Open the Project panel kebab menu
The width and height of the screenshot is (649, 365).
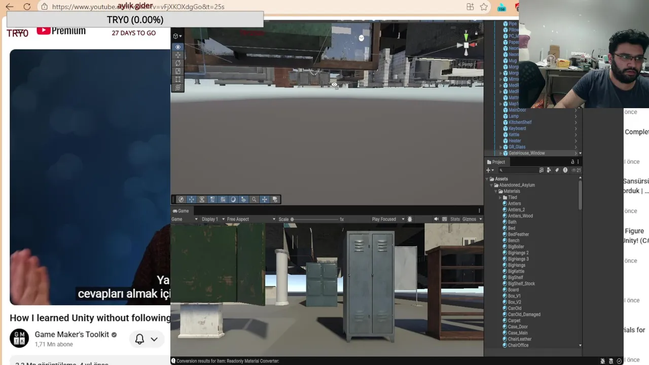[578, 162]
